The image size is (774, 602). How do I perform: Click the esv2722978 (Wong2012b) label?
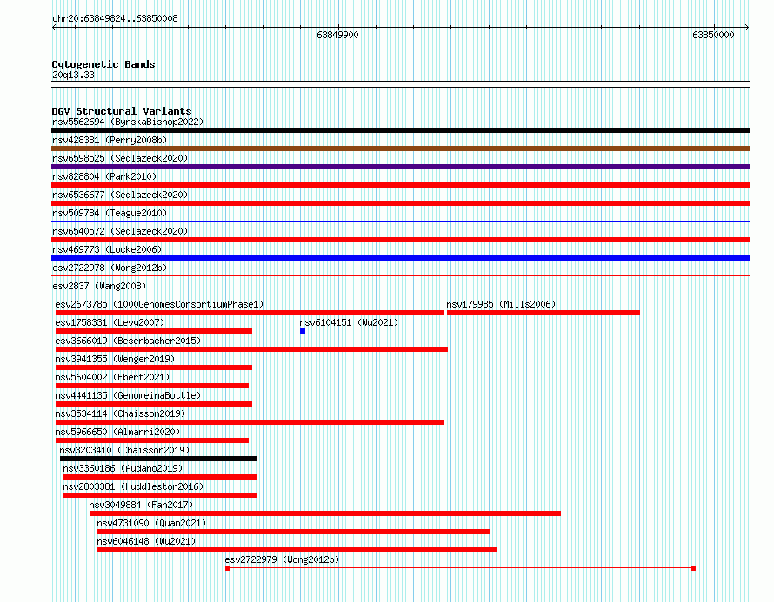pos(110,268)
